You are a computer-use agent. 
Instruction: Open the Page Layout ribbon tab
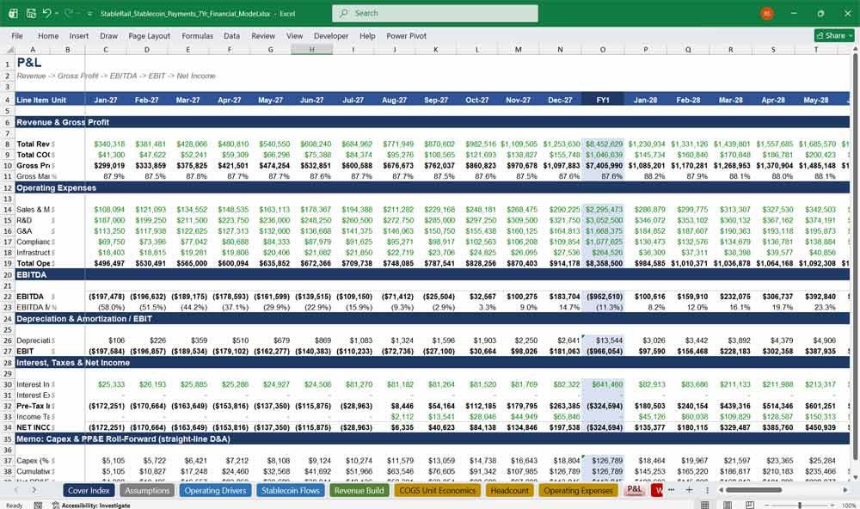pyautogui.click(x=149, y=35)
